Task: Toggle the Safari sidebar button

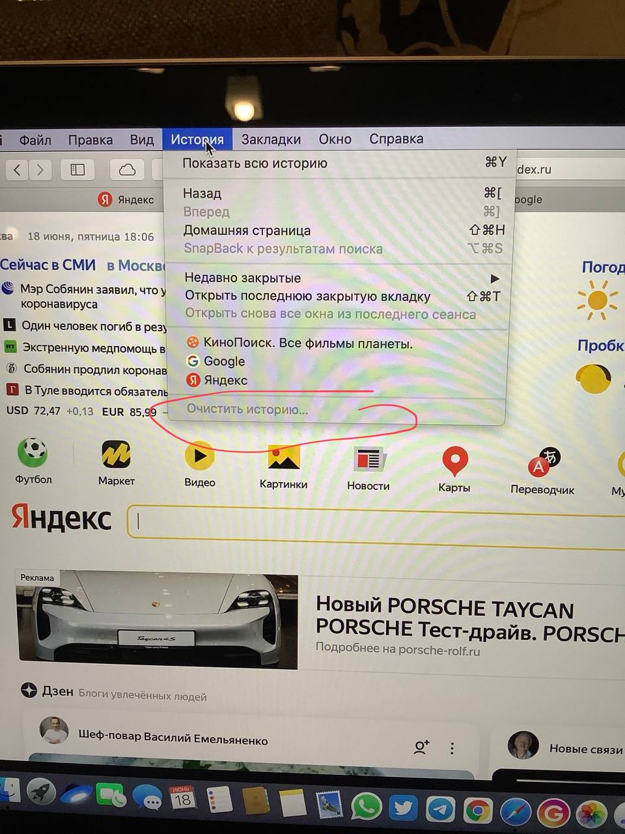Action: click(77, 170)
